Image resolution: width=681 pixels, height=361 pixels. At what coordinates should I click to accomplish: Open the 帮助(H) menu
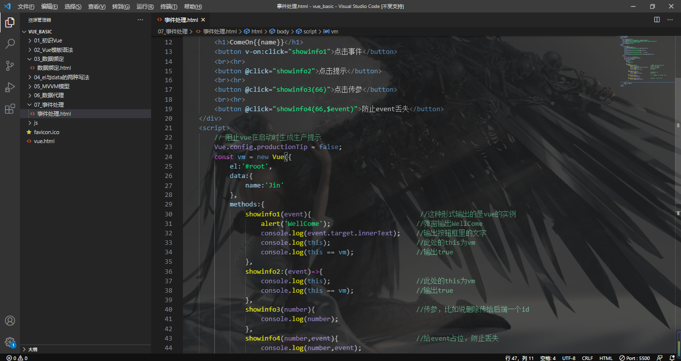point(193,6)
